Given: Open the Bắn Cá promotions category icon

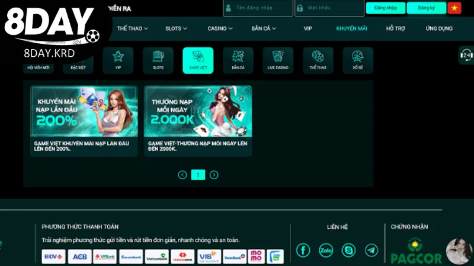Looking at the screenshot, I should [x=238, y=60].
